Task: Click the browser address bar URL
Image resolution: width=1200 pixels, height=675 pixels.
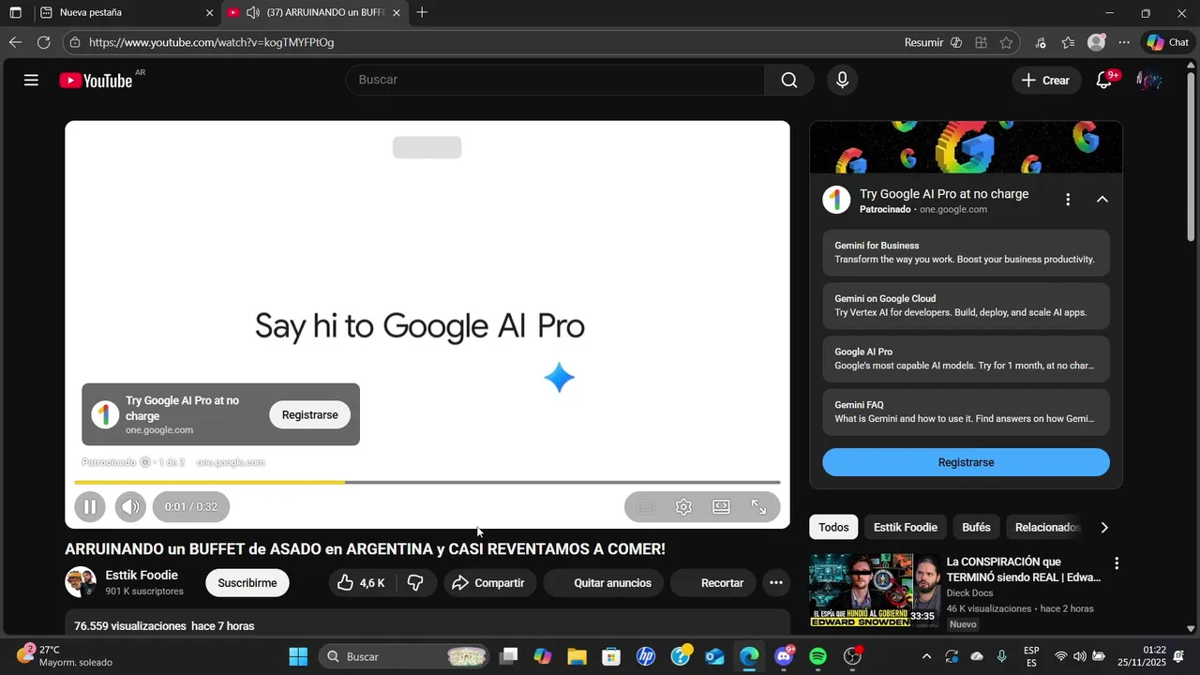Action: pyautogui.click(x=212, y=42)
